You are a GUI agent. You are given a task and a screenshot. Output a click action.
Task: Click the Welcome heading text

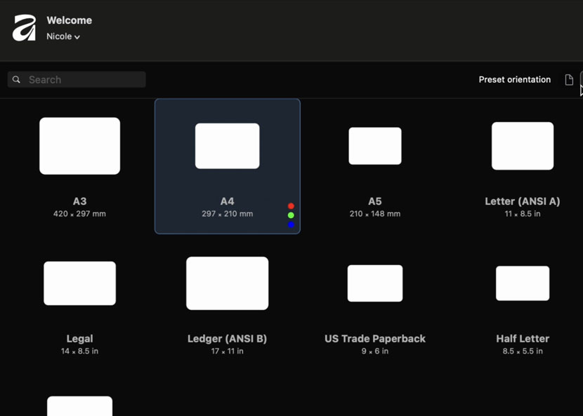[69, 20]
